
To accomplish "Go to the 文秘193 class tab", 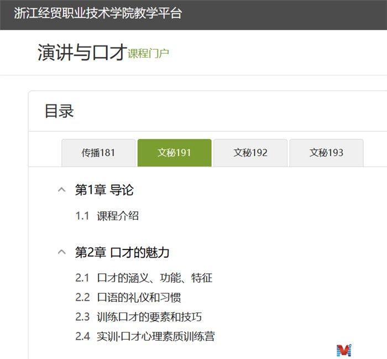I will point(326,153).
